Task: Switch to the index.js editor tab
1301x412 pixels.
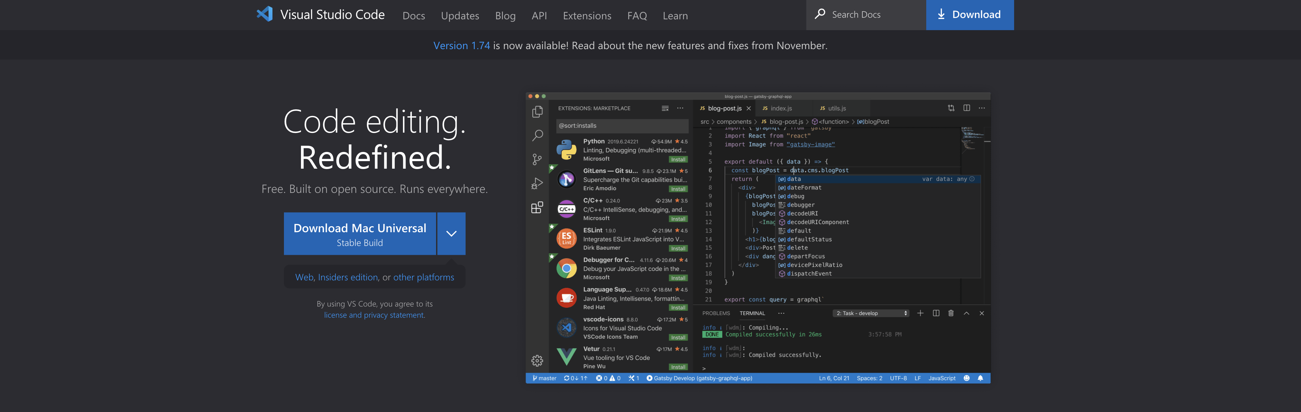Action: tap(781, 108)
